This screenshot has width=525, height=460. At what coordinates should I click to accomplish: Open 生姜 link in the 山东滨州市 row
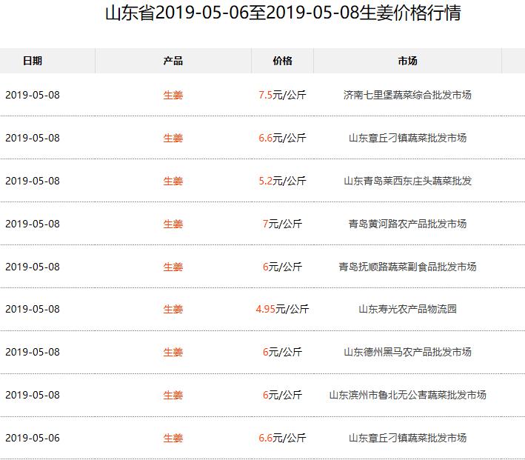point(173,395)
